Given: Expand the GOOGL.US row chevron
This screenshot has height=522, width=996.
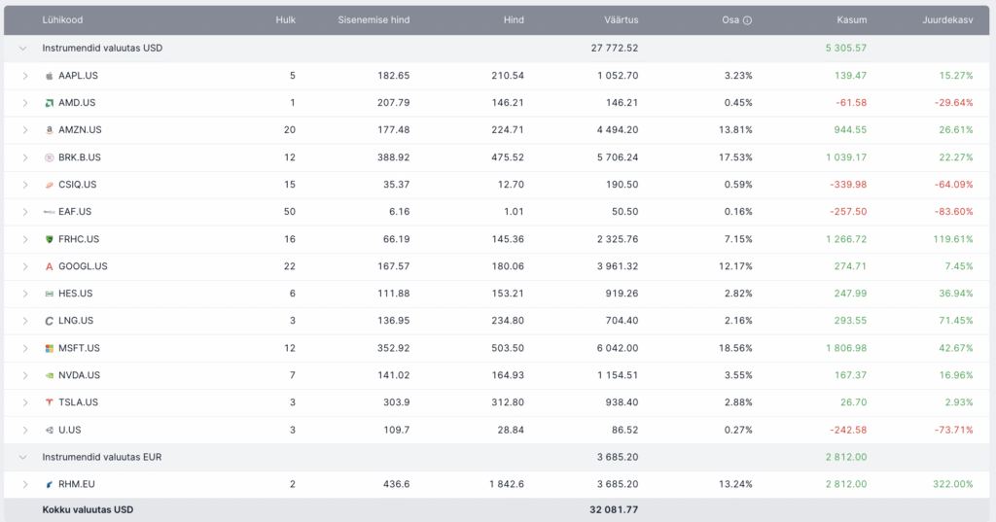Looking at the screenshot, I should click(x=24, y=266).
